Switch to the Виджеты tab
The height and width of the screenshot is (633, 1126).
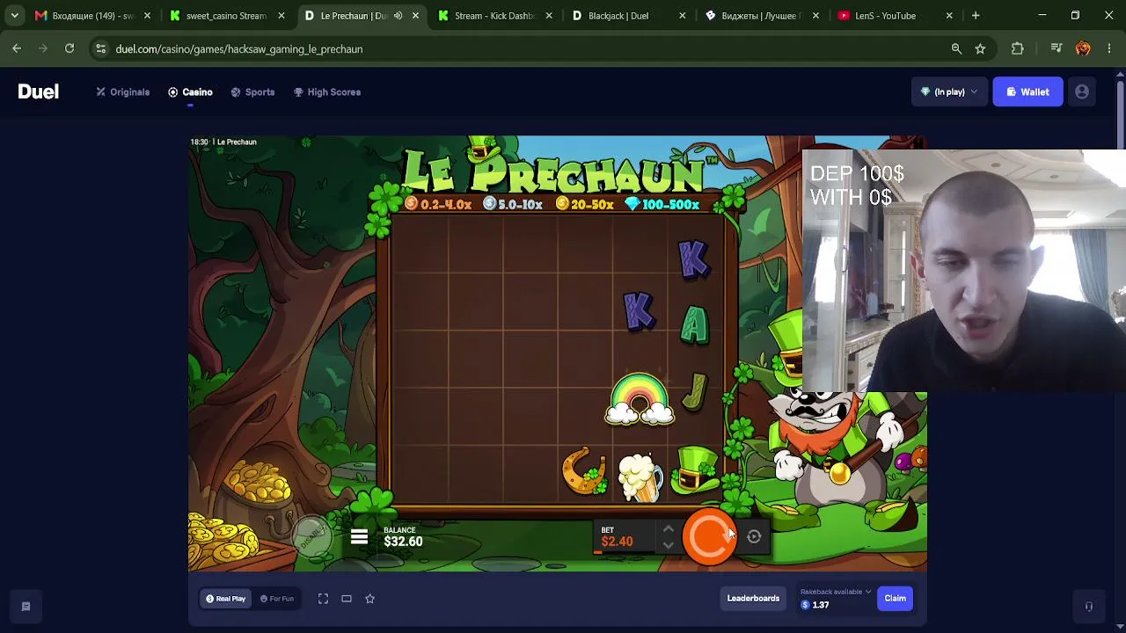tap(762, 16)
